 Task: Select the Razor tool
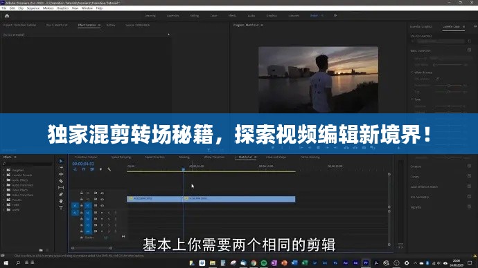click(x=61, y=181)
